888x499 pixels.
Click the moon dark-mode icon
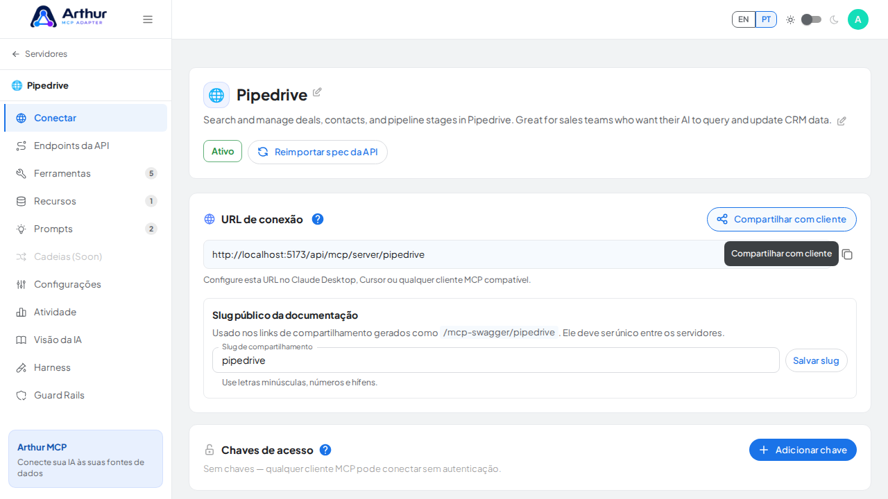pyautogui.click(x=834, y=19)
